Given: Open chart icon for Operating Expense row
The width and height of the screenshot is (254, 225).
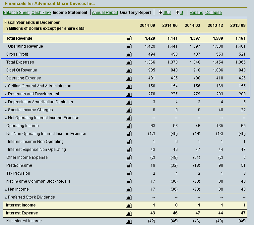Looking at the screenshot, I should coord(129,78).
